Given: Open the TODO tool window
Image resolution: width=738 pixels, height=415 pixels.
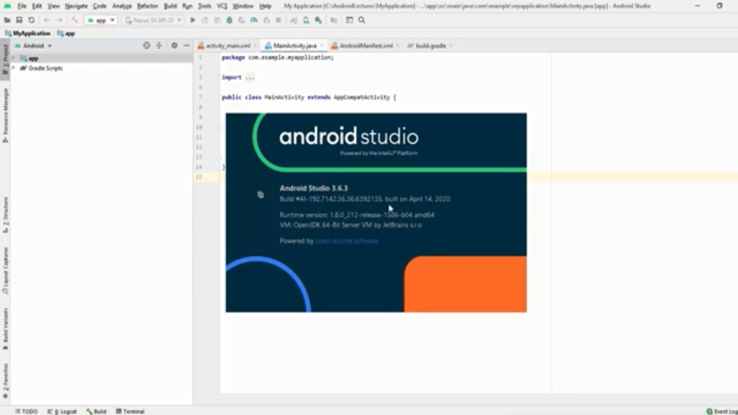Looking at the screenshot, I should pos(27,411).
